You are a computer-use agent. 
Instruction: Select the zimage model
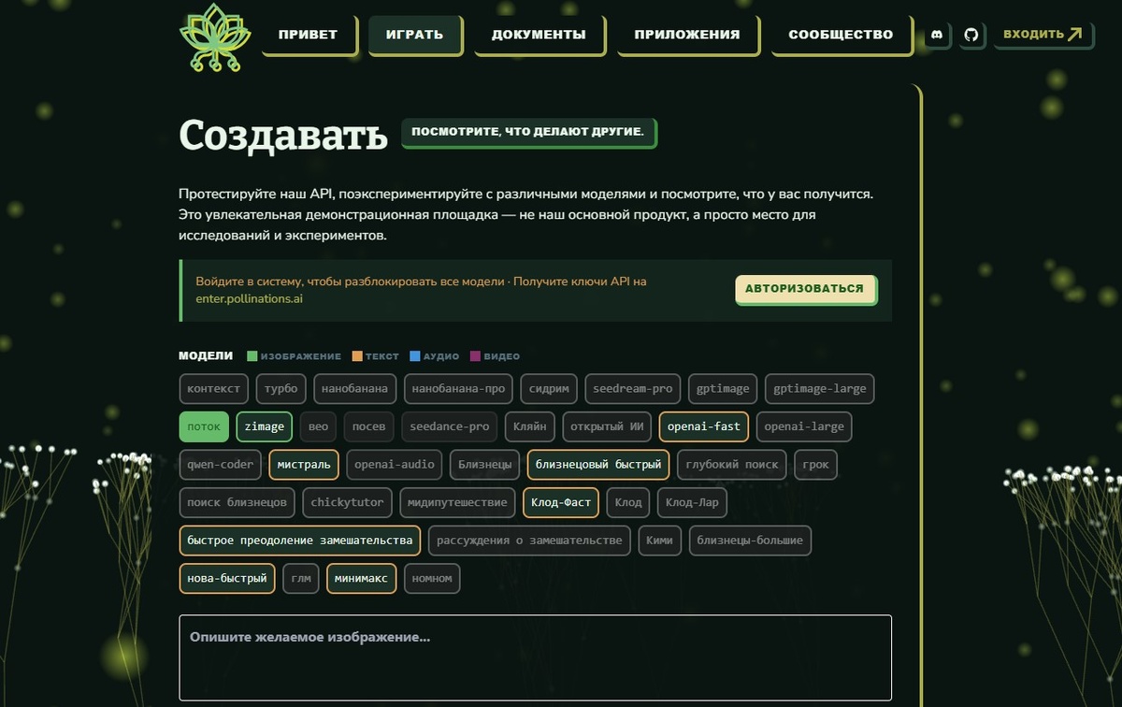click(x=265, y=426)
